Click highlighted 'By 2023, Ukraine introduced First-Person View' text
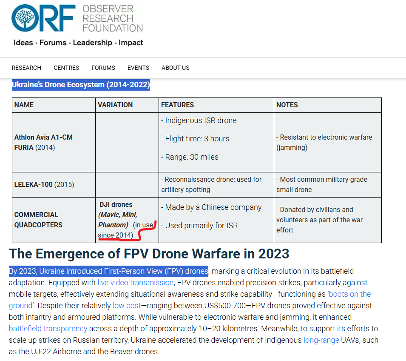This screenshot has height=361, width=406. click(108, 271)
